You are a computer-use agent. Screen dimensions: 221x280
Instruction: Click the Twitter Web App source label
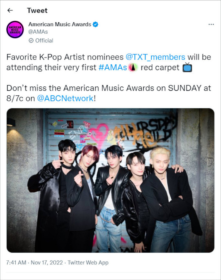[x=88, y=263]
